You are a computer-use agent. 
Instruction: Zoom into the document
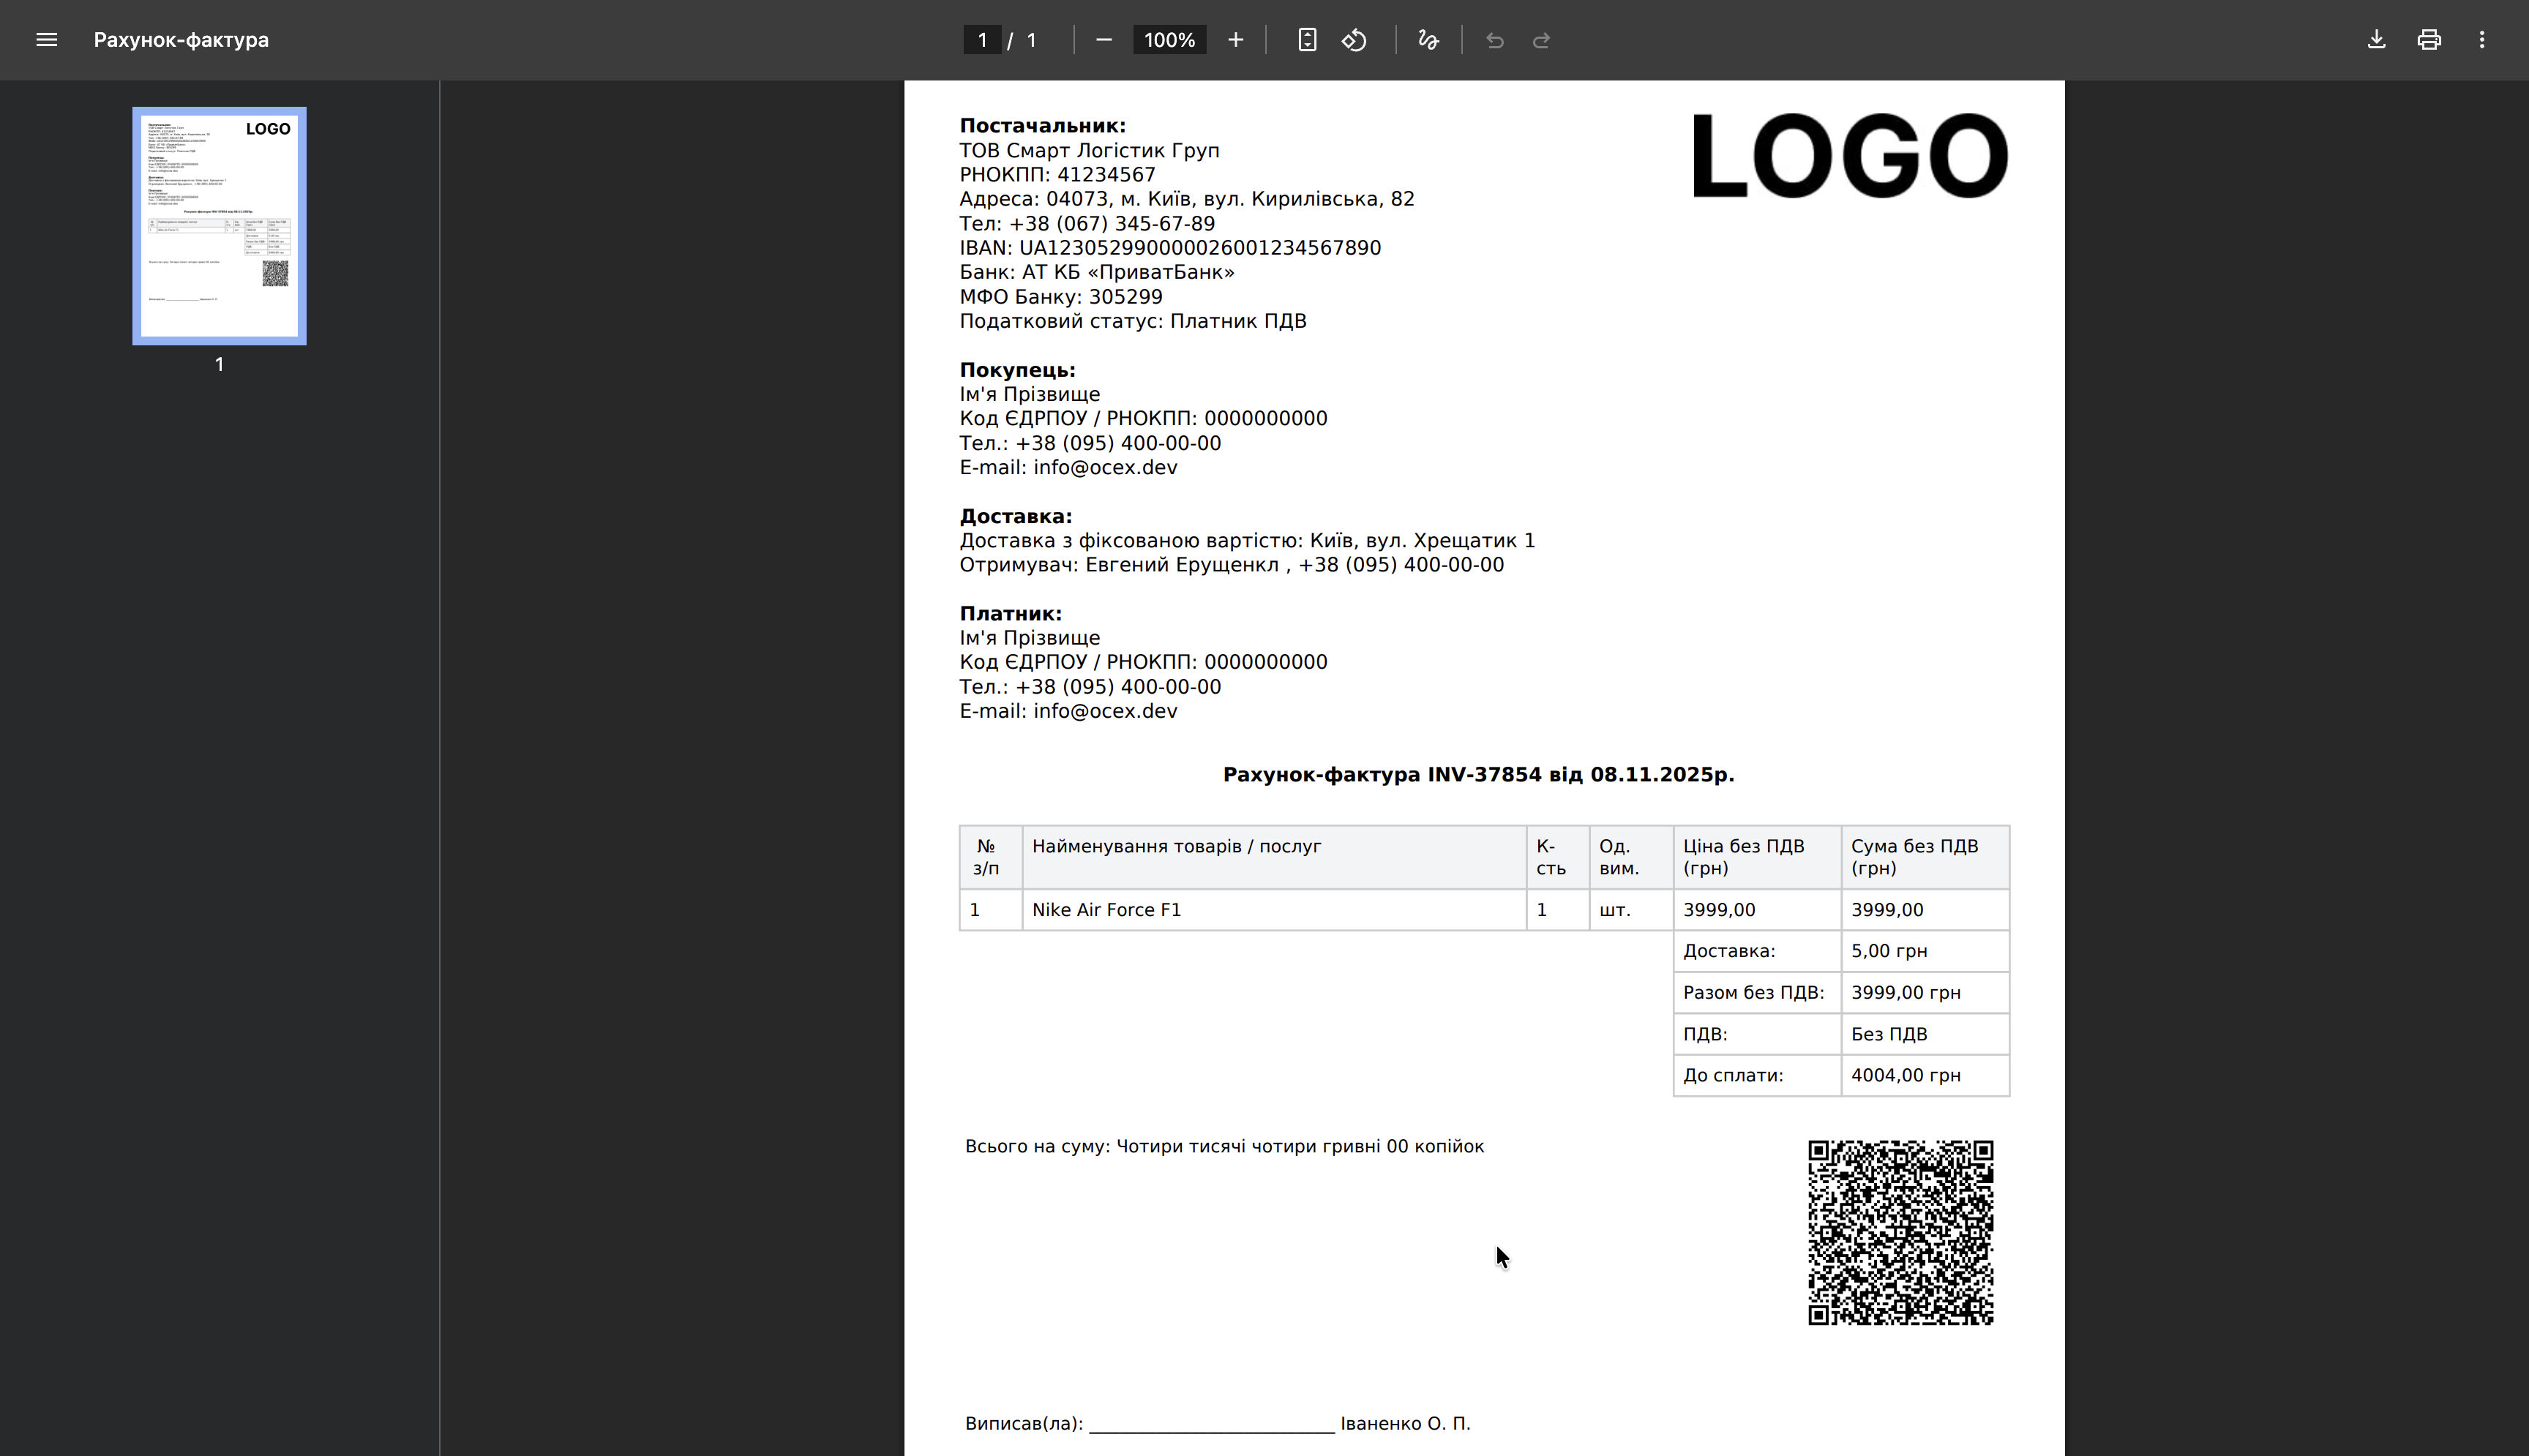tap(1235, 40)
